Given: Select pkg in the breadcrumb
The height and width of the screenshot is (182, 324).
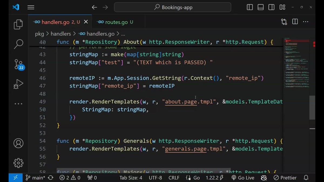Looking at the screenshot, I should [x=39, y=34].
